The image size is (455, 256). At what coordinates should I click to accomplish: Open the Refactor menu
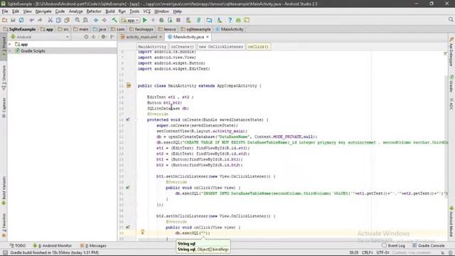pos(94,11)
